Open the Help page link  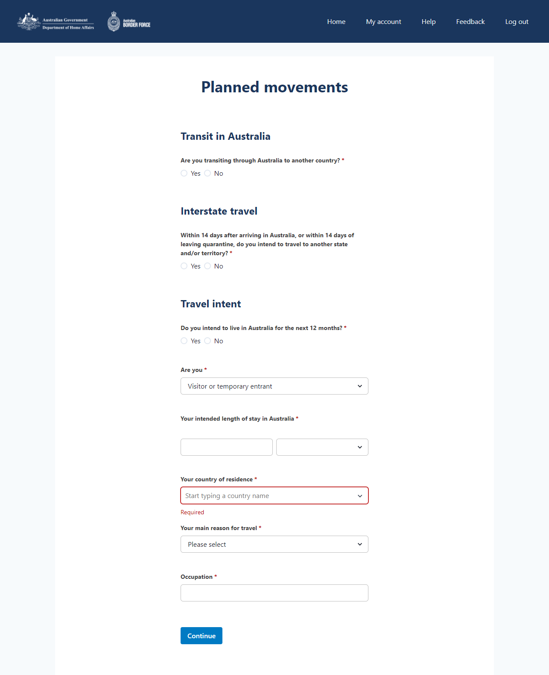pyautogui.click(x=429, y=22)
